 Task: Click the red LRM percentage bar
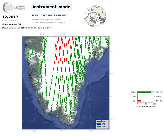pos(139,101)
